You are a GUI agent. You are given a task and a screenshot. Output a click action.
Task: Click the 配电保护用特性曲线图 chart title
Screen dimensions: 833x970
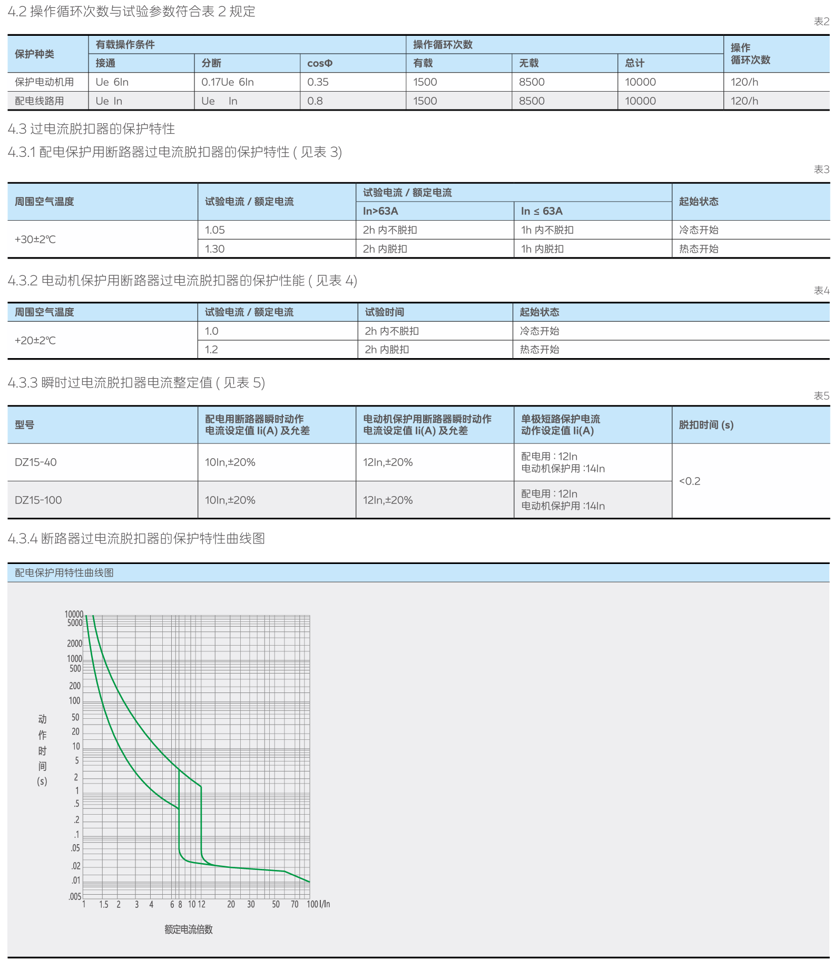point(64,573)
